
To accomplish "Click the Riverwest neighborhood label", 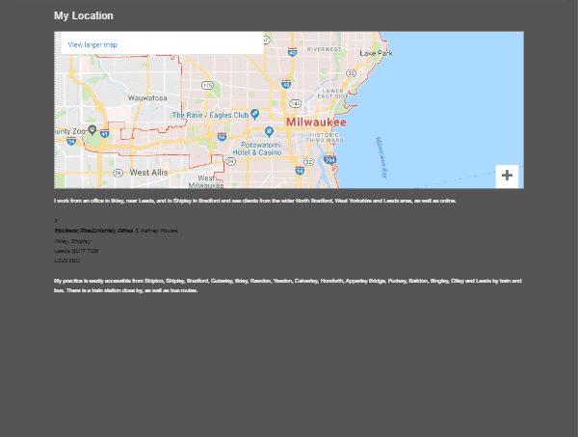I will pyautogui.click(x=325, y=49).
